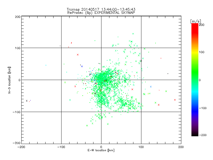Click the '200' tick label on N-S axis
Screen dimensions: 213x160
[x=18, y=17]
